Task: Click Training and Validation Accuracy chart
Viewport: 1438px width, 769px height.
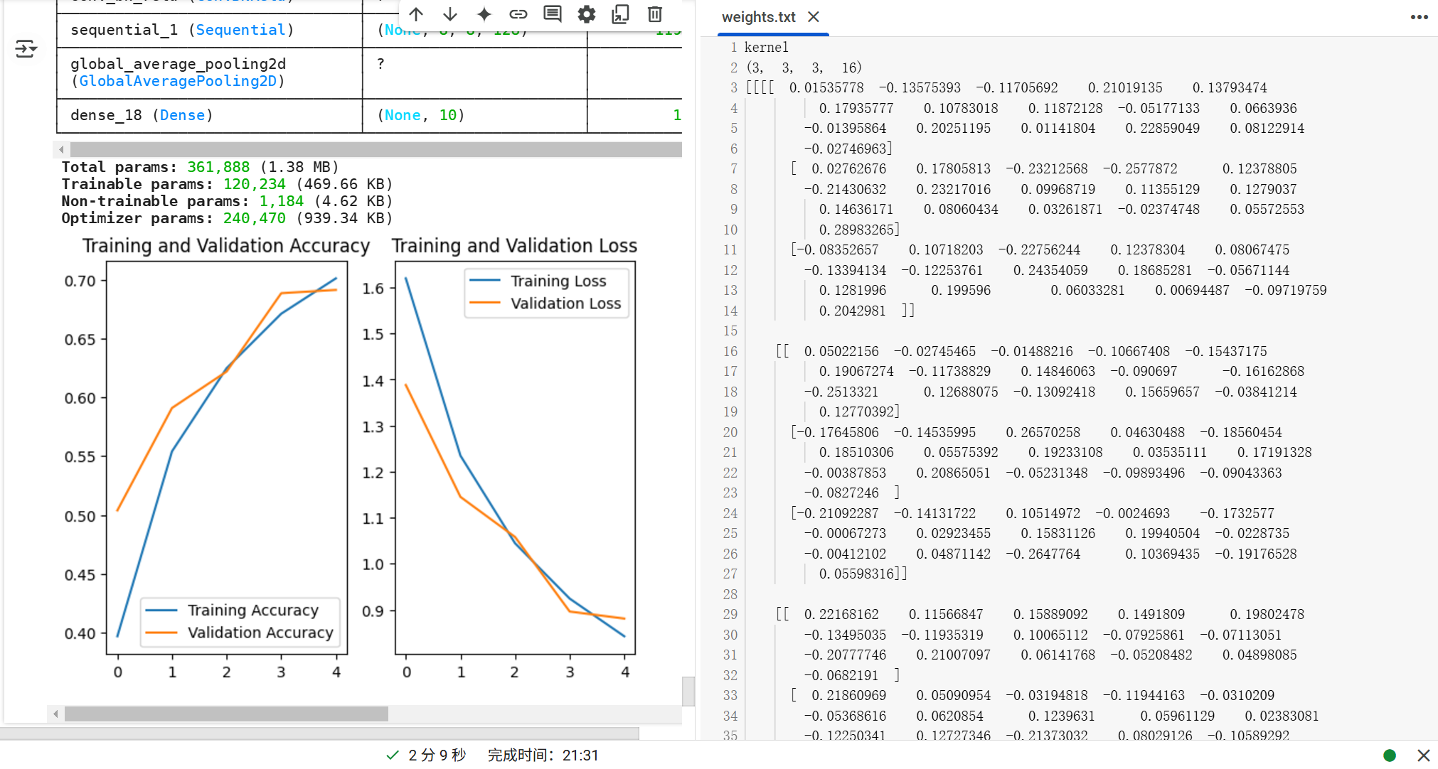Action: (227, 457)
